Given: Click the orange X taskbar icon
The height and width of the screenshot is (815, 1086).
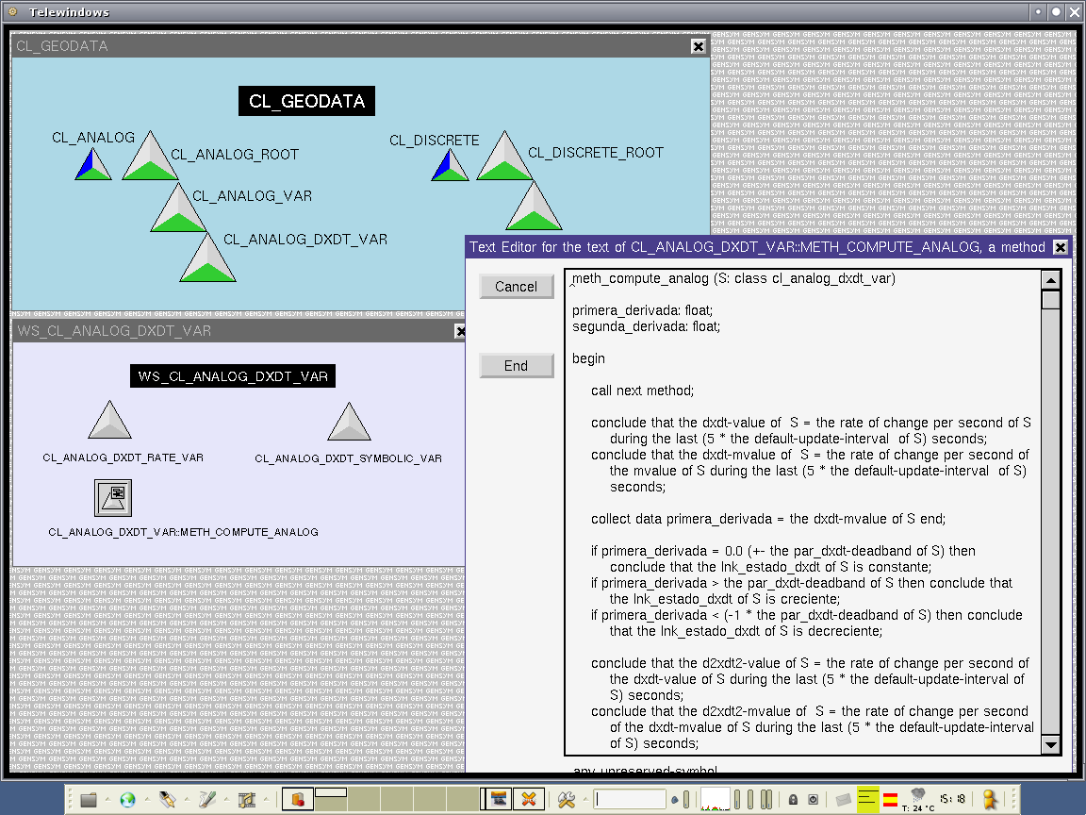Looking at the screenshot, I should (x=529, y=799).
